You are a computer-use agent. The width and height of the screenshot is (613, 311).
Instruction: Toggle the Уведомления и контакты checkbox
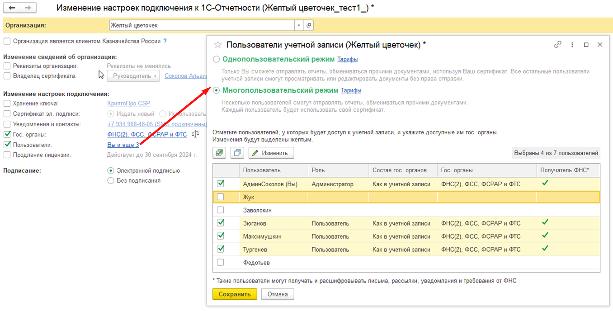pyautogui.click(x=7, y=124)
